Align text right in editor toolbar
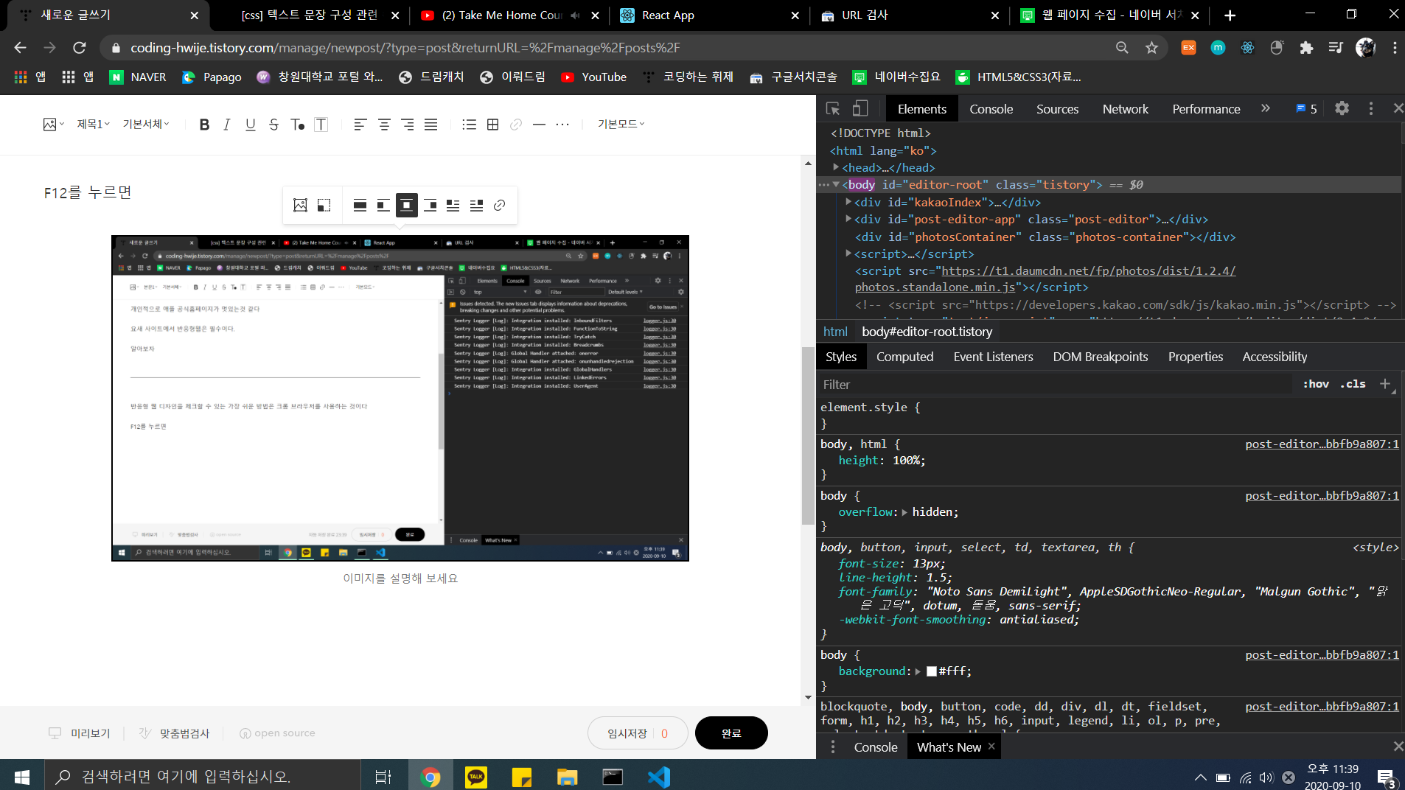Viewport: 1405px width, 790px height. 408,125
